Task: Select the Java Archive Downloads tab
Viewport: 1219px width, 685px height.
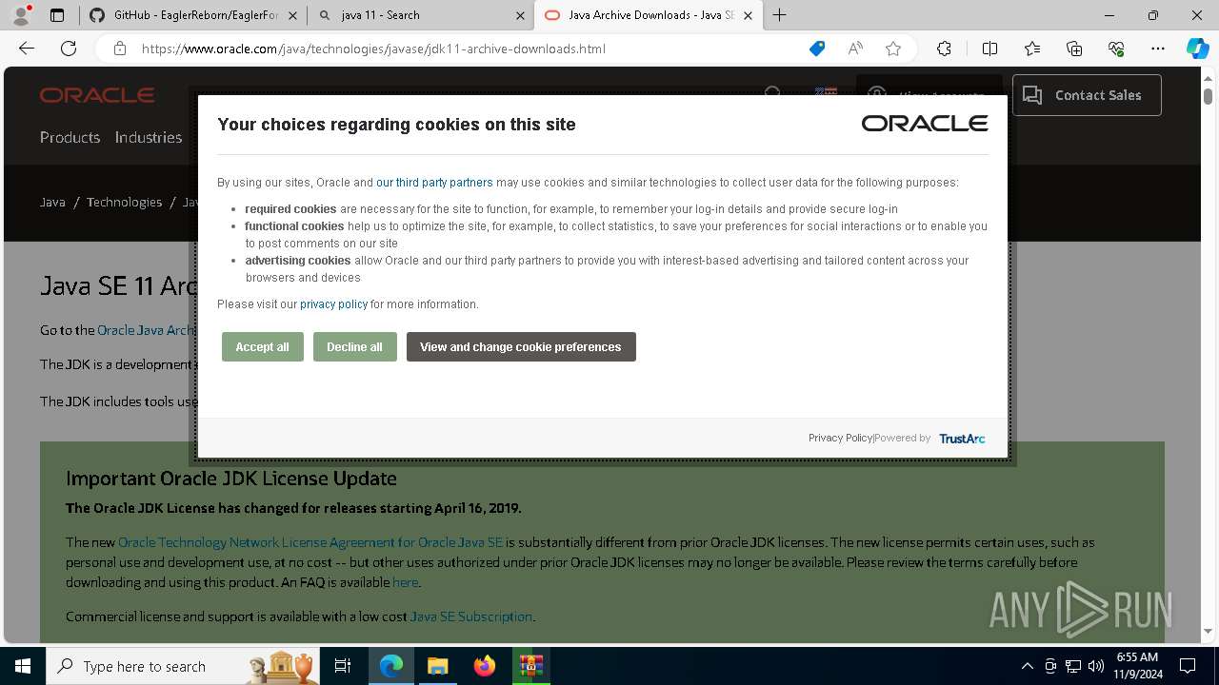Action: [649, 15]
